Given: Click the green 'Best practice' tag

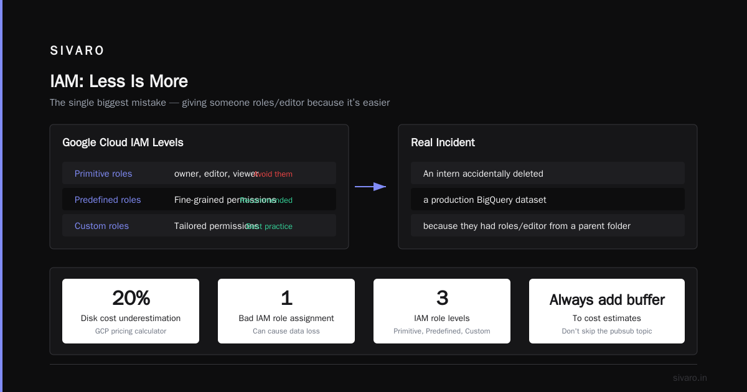Looking at the screenshot, I should pos(269,226).
